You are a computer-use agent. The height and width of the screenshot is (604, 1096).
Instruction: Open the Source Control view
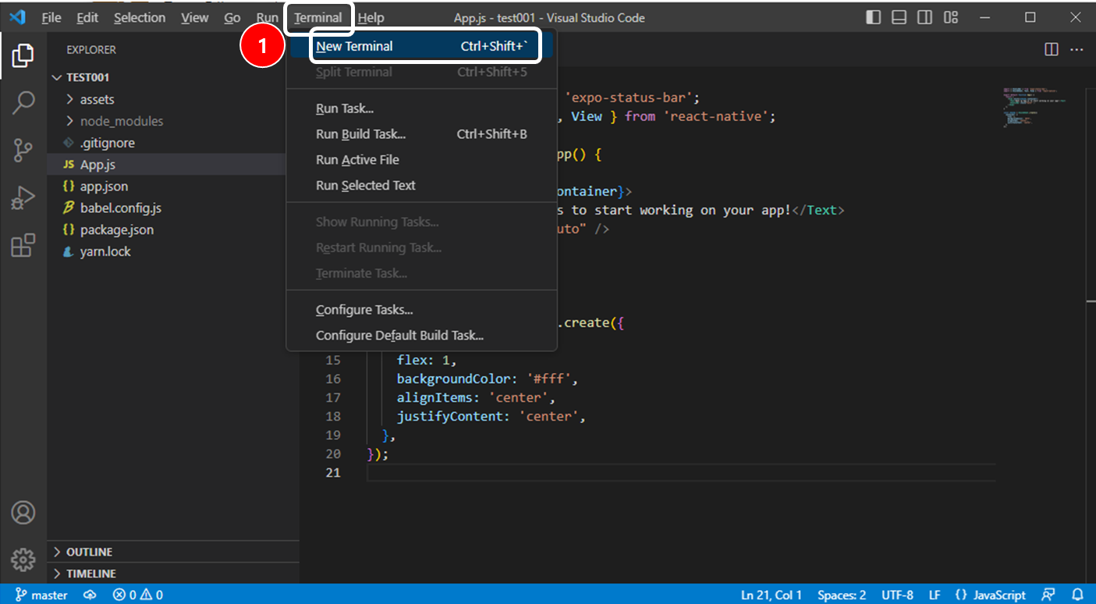pyautogui.click(x=23, y=151)
